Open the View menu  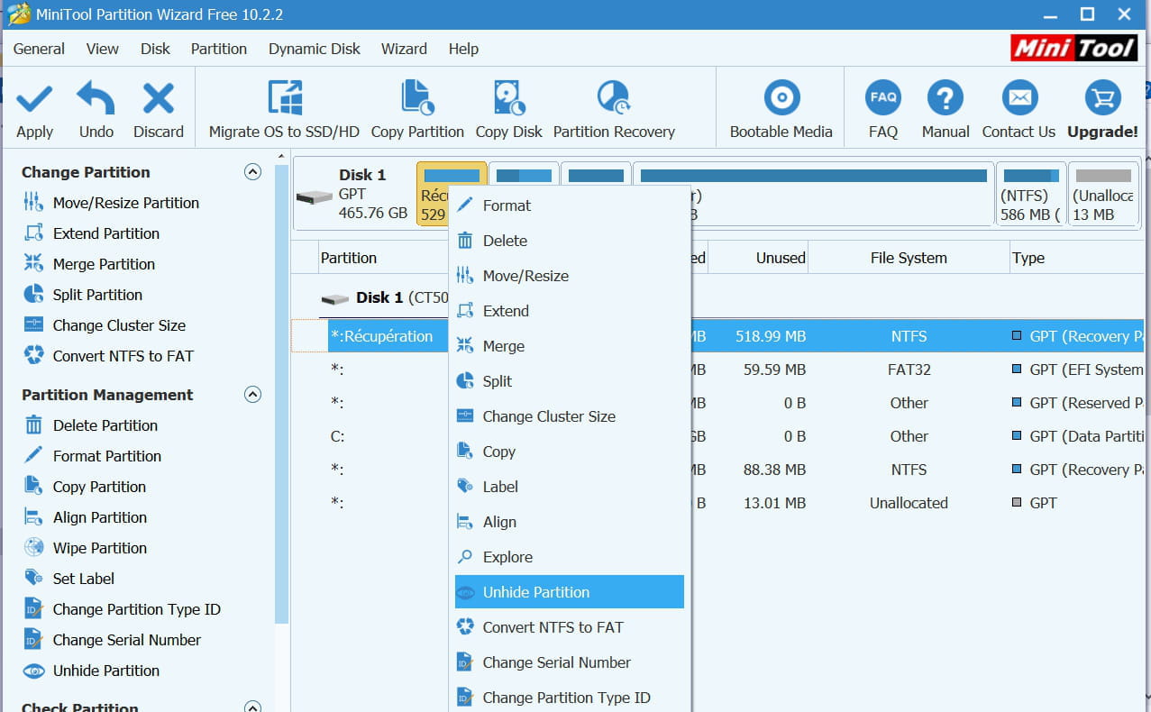(x=102, y=49)
